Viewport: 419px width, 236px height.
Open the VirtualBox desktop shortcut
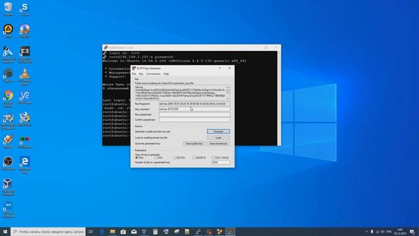[9, 187]
